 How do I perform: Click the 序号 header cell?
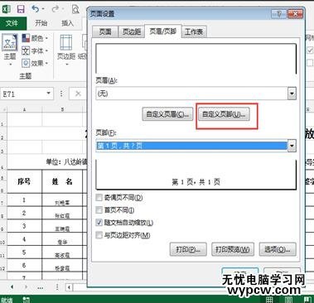(24, 181)
